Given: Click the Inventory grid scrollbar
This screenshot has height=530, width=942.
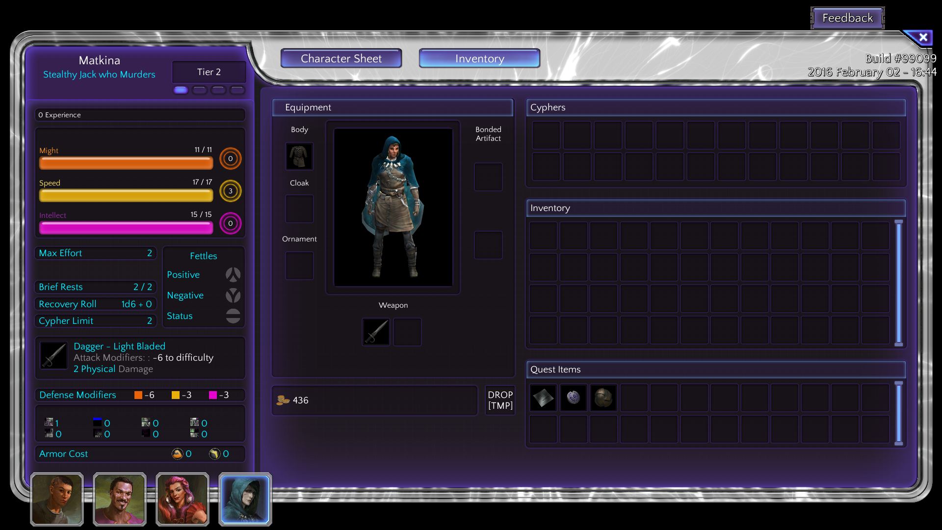Looking at the screenshot, I should click(x=899, y=283).
